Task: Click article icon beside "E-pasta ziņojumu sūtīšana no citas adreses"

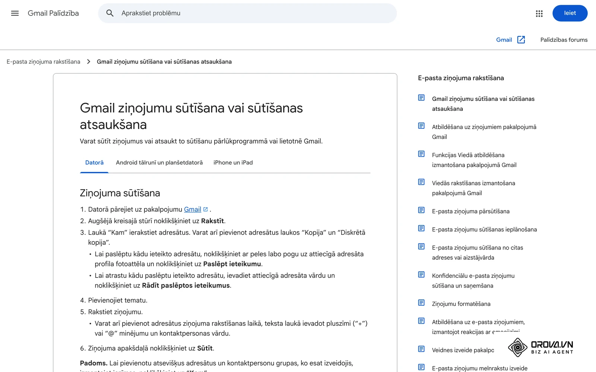Action: click(421, 247)
